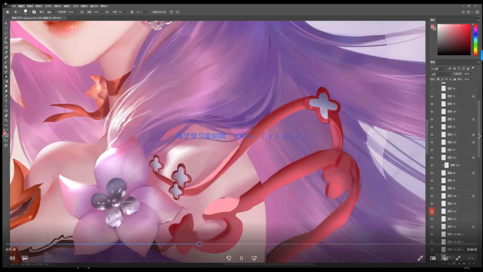
Task: Click the back arrow at top left
Action: click(6, 4)
